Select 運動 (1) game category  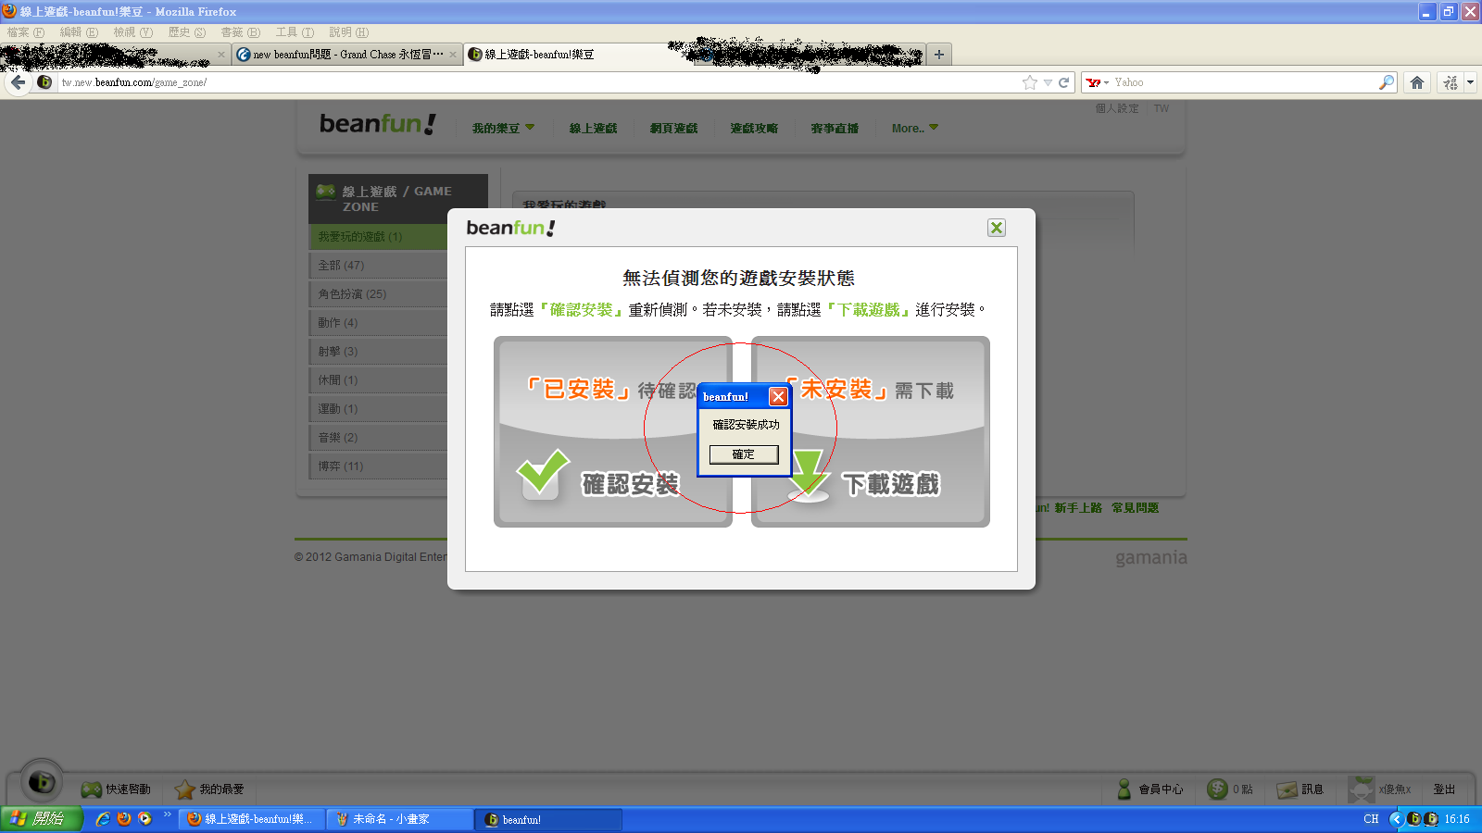[x=378, y=409]
